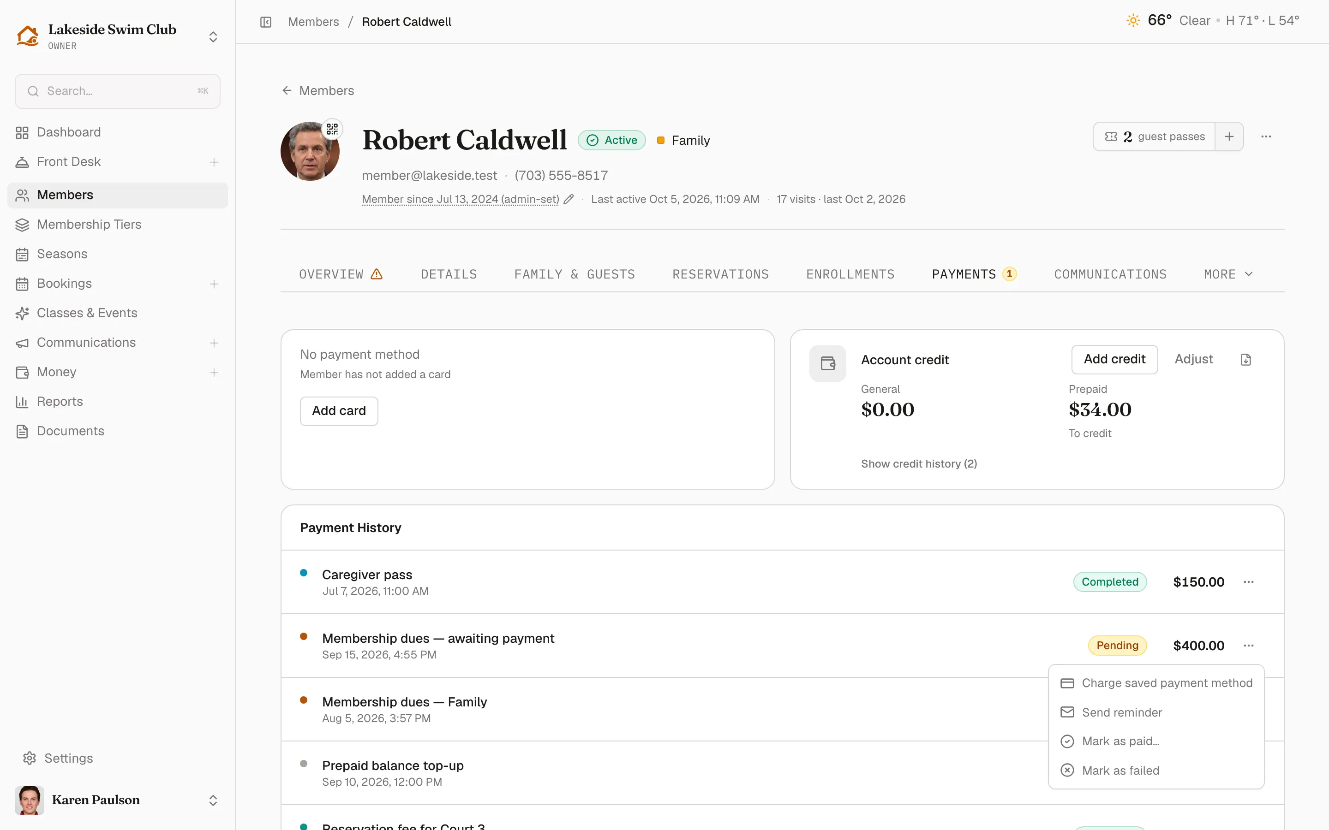
Task: Go back via Members arrow link
Action: click(318, 90)
